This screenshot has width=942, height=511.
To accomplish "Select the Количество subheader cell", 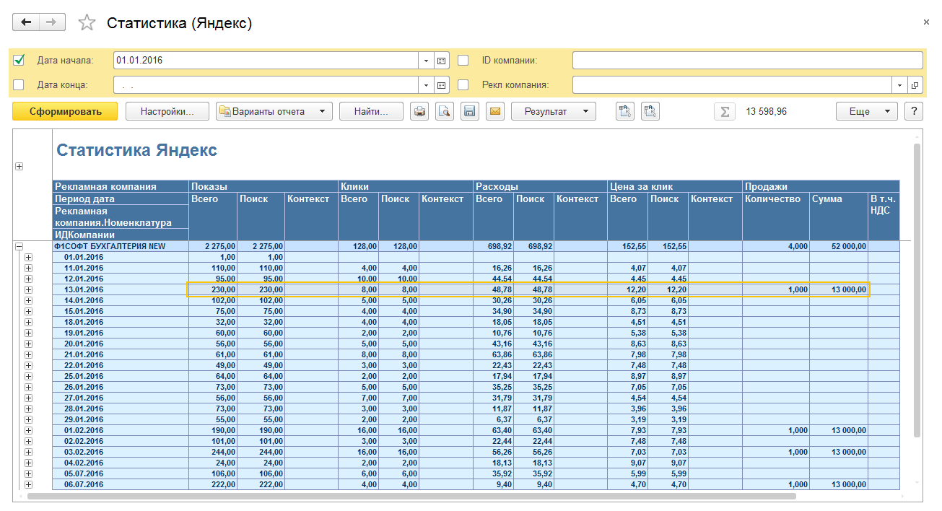I will pos(776,216).
